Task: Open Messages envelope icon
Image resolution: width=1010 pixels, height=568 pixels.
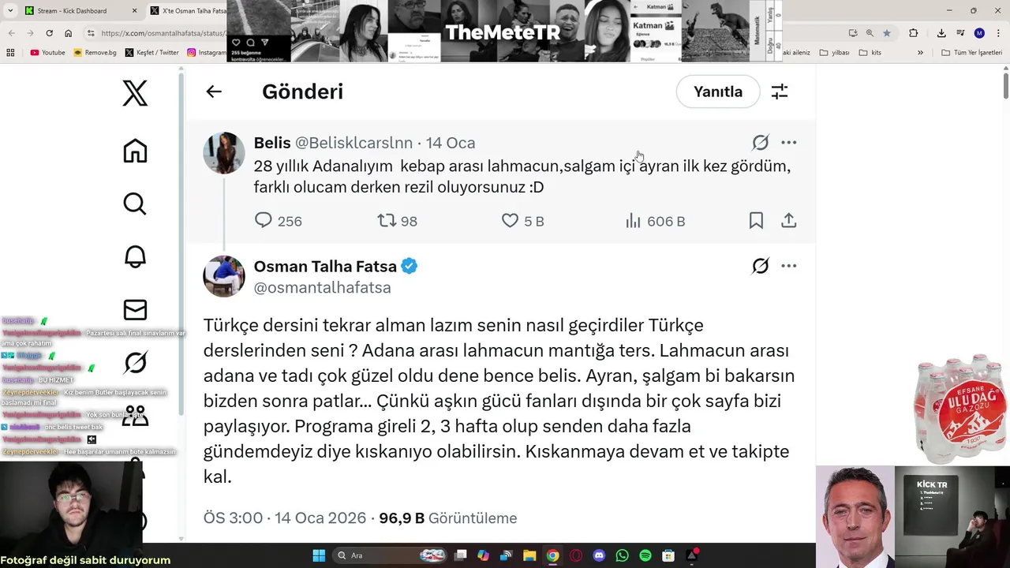Action: (135, 309)
